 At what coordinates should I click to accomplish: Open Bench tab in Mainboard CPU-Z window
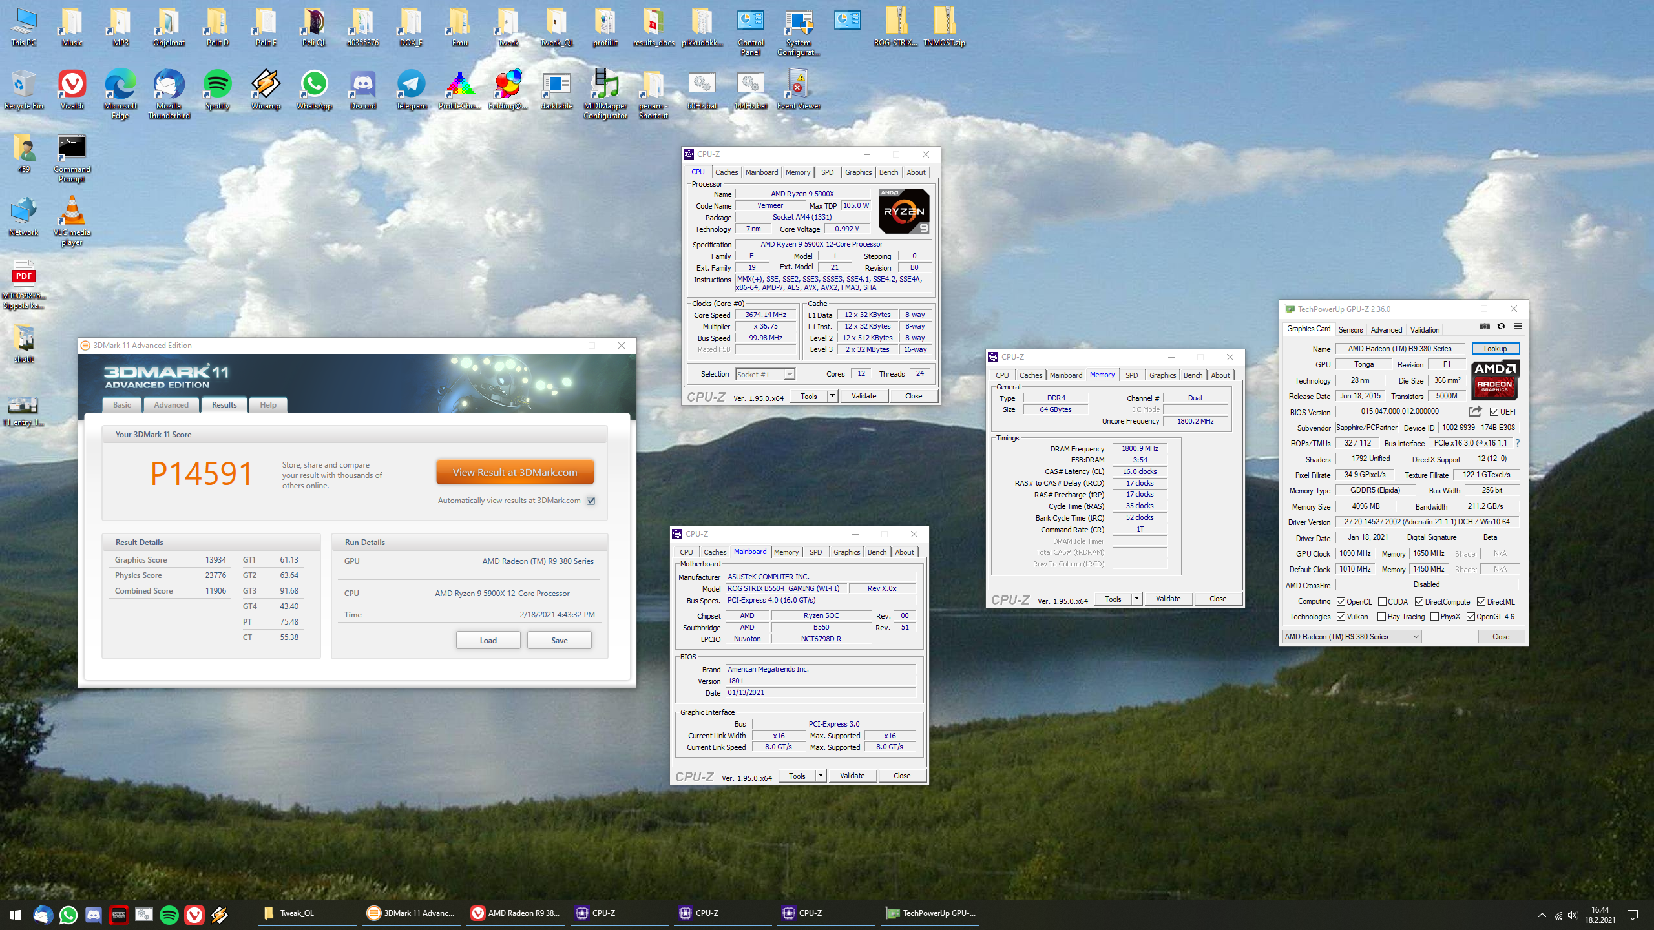[877, 552]
